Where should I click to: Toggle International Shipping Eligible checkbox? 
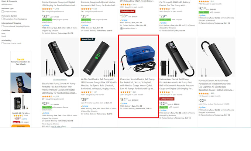point(3,26)
